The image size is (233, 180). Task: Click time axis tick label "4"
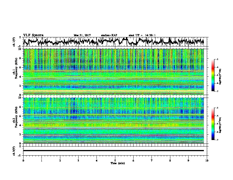(x=97, y=161)
